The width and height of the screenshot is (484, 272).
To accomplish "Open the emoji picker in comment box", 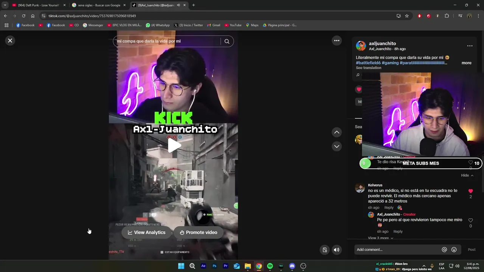I will point(454,250).
